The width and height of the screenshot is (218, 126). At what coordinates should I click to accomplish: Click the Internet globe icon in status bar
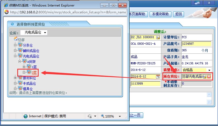click(26, 116)
